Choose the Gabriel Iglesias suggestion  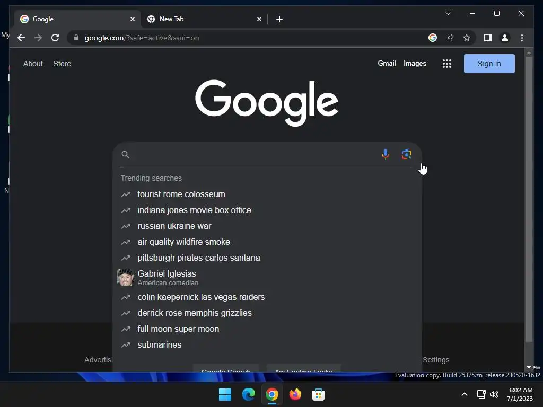click(267, 278)
